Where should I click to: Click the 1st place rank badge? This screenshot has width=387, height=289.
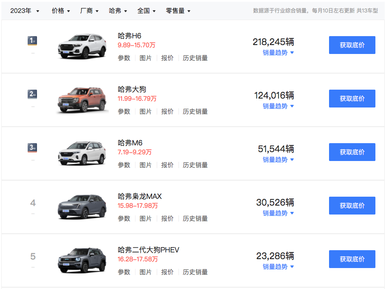[x=33, y=41]
